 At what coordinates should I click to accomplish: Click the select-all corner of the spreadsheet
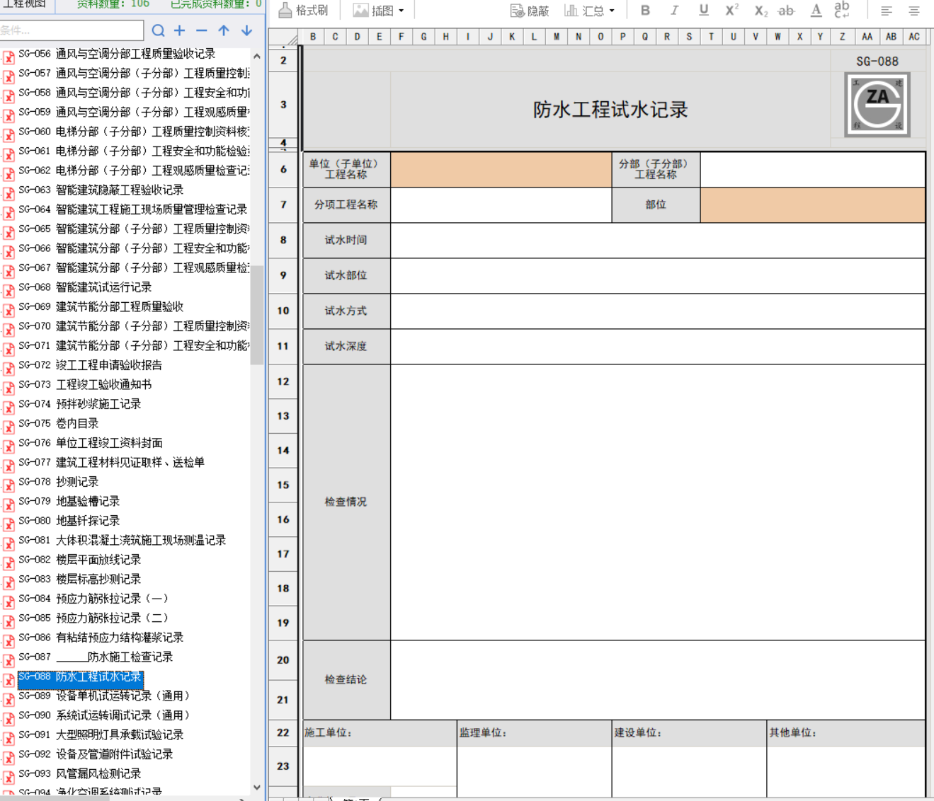(x=284, y=37)
